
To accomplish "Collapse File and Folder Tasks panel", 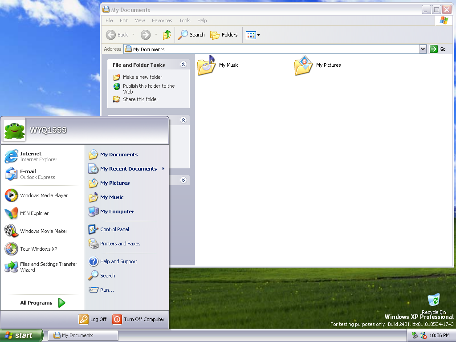I will tap(183, 65).
